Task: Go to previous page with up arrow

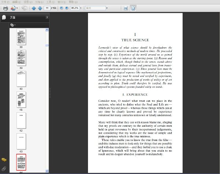Action: coord(34,8)
